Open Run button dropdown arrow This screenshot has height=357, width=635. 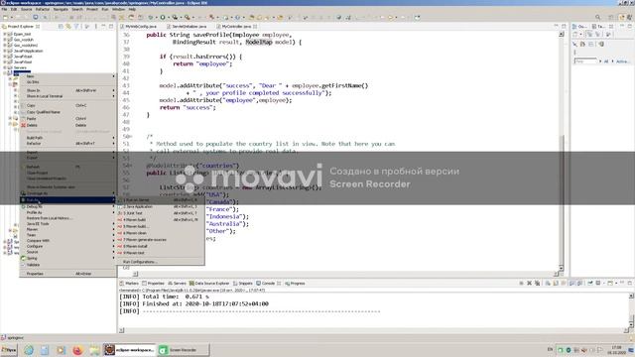point(168,18)
